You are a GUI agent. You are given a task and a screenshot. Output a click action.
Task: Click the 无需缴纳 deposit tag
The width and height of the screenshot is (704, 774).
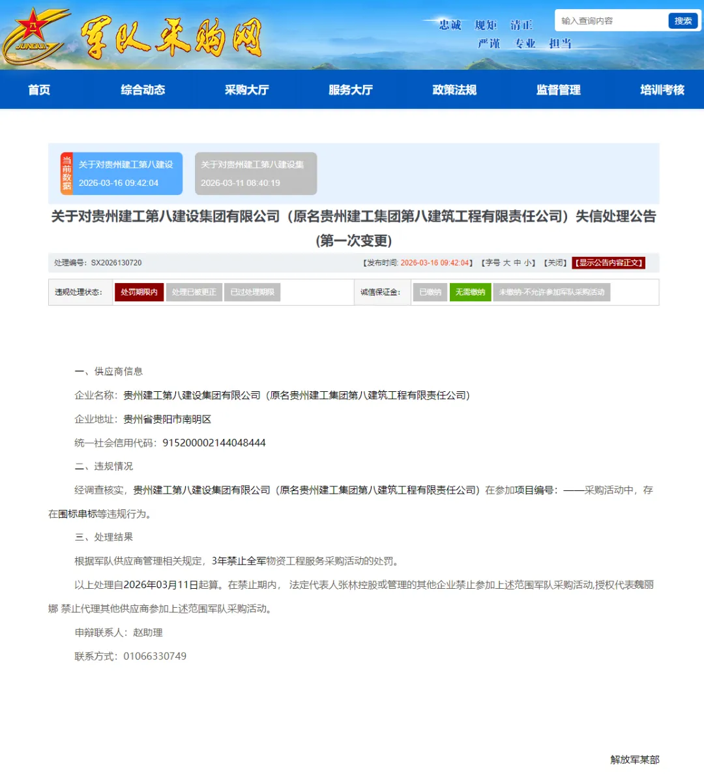click(470, 292)
